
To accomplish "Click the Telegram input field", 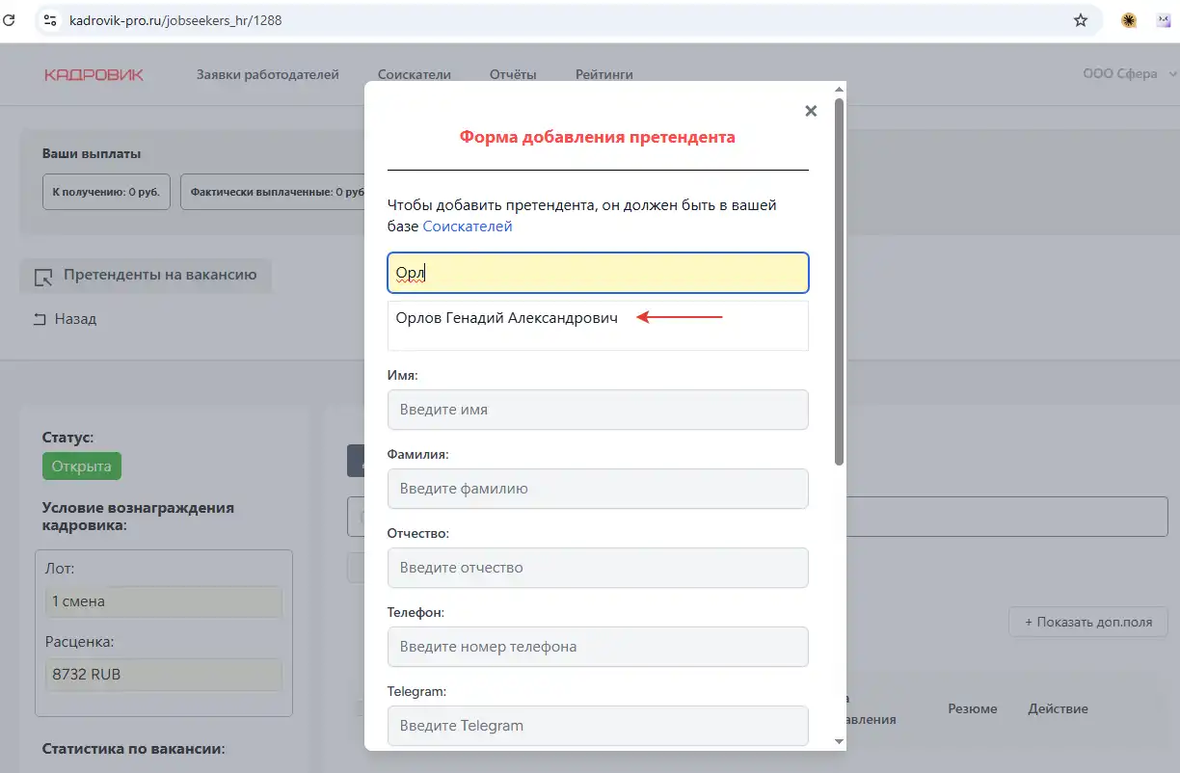I will coord(598,726).
